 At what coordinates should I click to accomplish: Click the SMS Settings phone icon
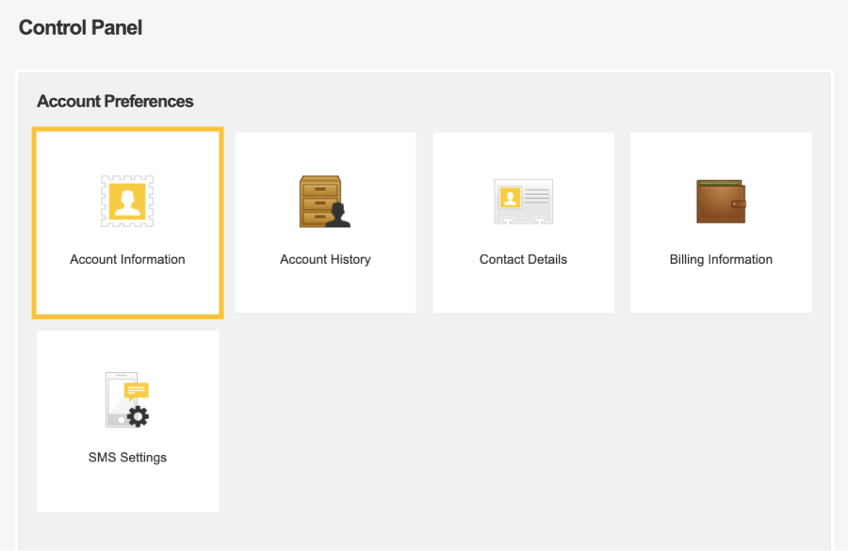click(x=127, y=399)
